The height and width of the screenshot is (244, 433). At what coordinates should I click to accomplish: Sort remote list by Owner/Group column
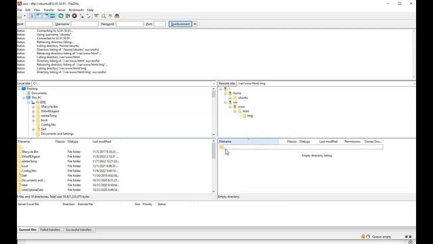coord(373,142)
